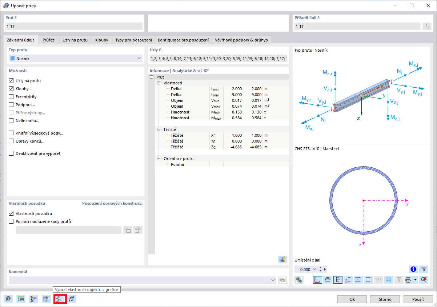Collapse the 'Prut' tree node
Image resolution: width=437 pixels, height=307 pixels.
tap(151, 77)
